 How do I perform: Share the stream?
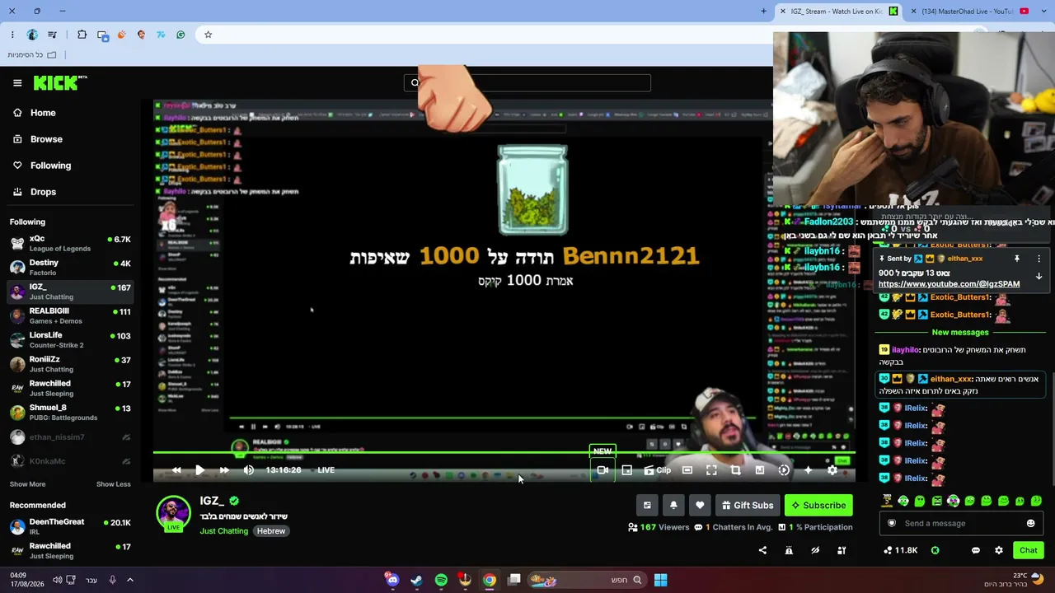[x=762, y=550]
